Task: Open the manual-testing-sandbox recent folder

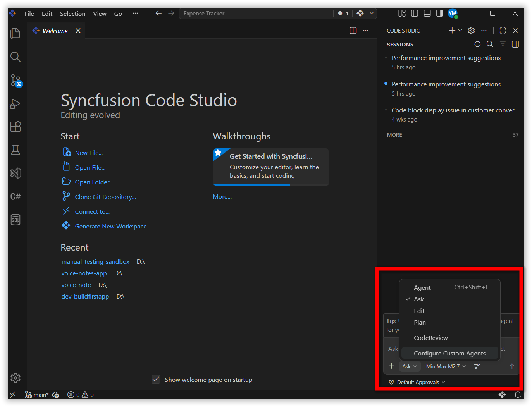Action: [x=95, y=262]
